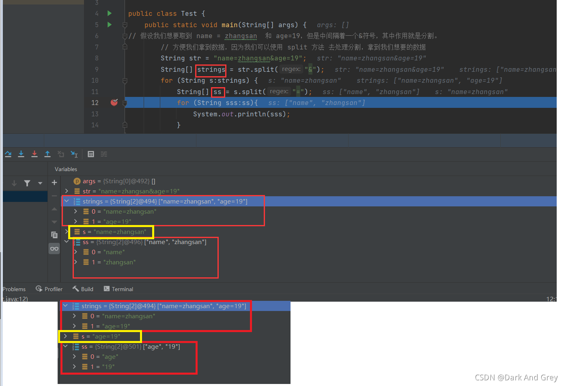The image size is (564, 386).
Task: Click the Step Over debugger icon
Action: 8,154
